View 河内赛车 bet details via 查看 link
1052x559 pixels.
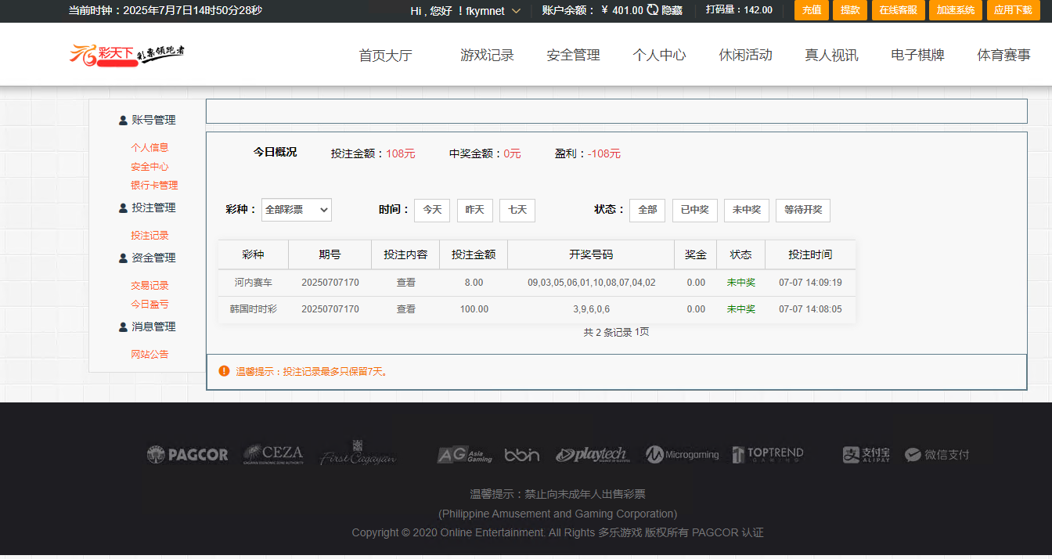point(405,282)
